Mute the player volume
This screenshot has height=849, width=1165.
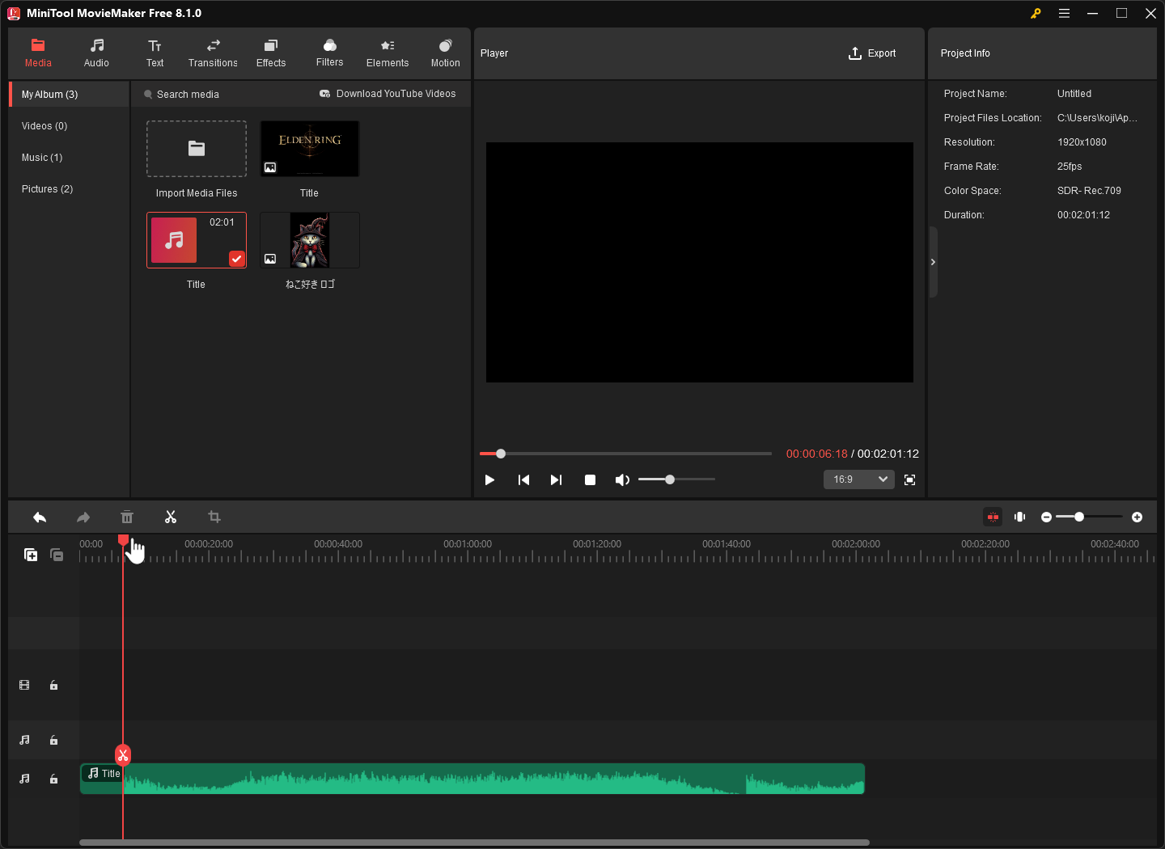click(622, 480)
